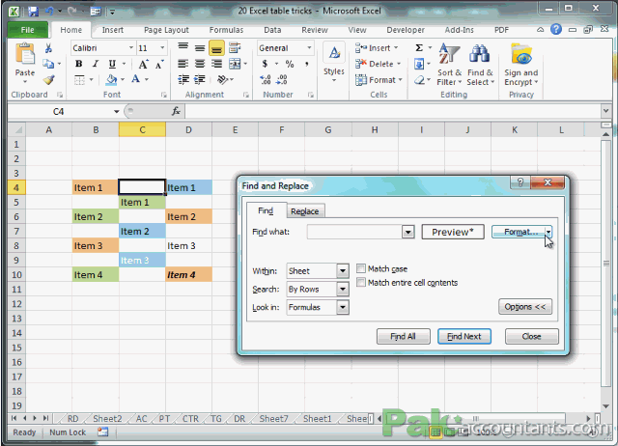
Task: Click the Borders icon
Action: point(79,80)
